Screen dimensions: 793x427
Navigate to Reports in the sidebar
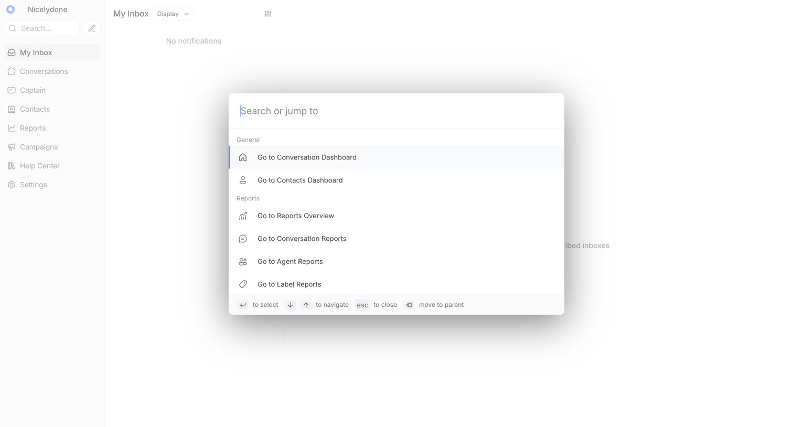(x=52, y=128)
